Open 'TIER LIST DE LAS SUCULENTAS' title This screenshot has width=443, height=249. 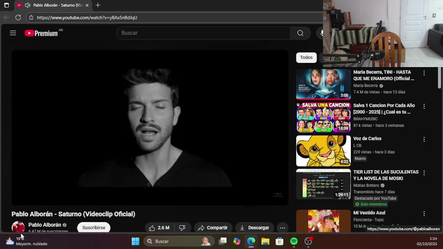386,175
